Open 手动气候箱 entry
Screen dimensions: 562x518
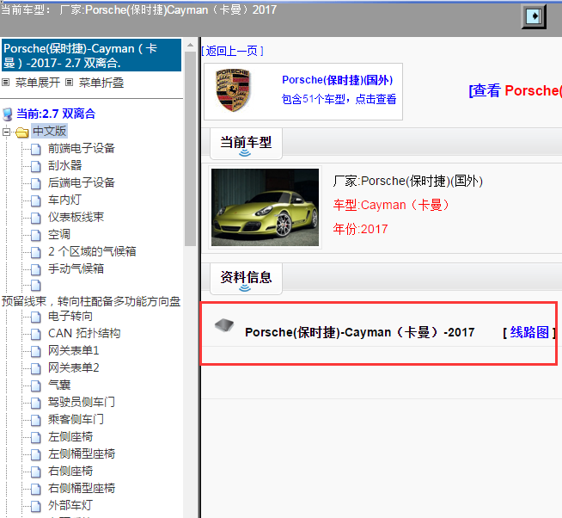point(76,268)
